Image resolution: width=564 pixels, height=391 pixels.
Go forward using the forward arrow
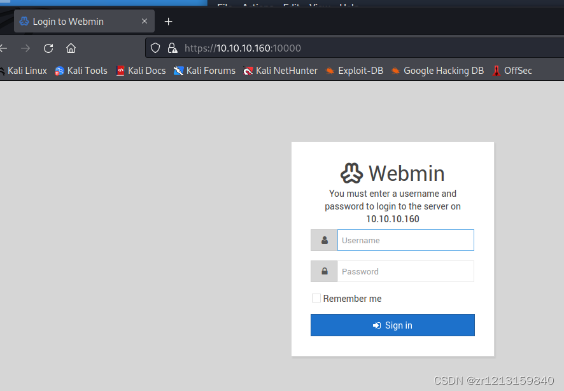[25, 48]
